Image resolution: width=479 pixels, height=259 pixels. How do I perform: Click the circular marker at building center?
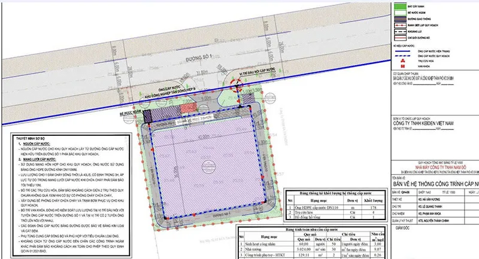[x=208, y=167]
